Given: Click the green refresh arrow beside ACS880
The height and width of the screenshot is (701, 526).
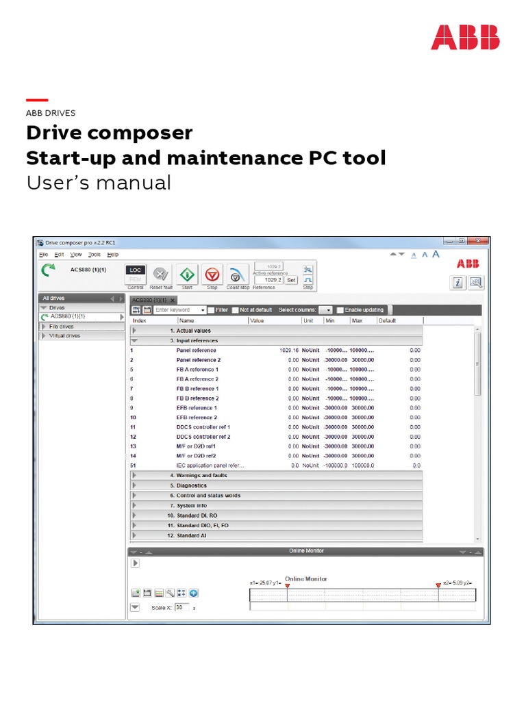Looking at the screenshot, I should coord(49,270).
